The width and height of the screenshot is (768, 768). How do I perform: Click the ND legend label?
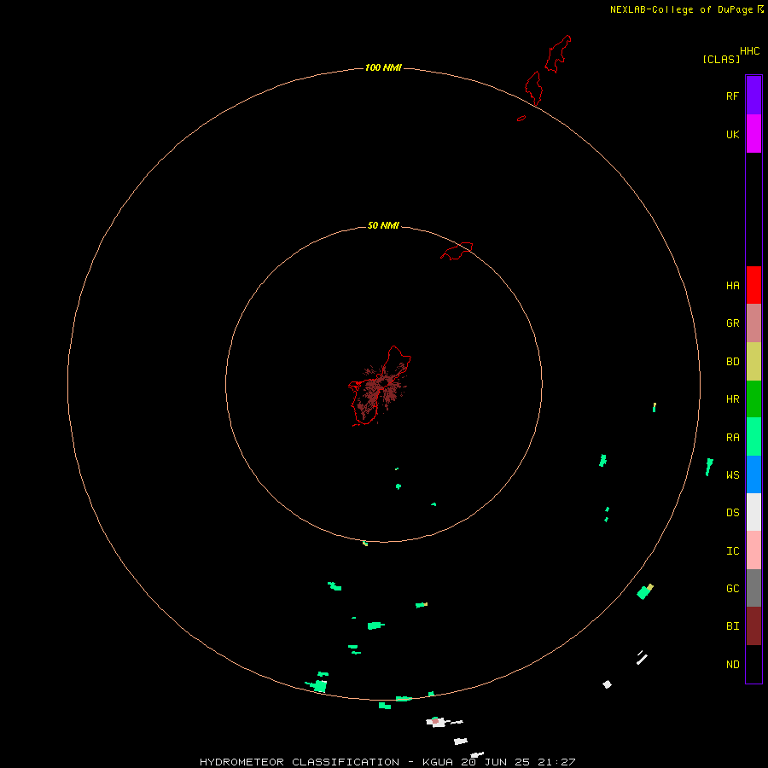coord(732,665)
